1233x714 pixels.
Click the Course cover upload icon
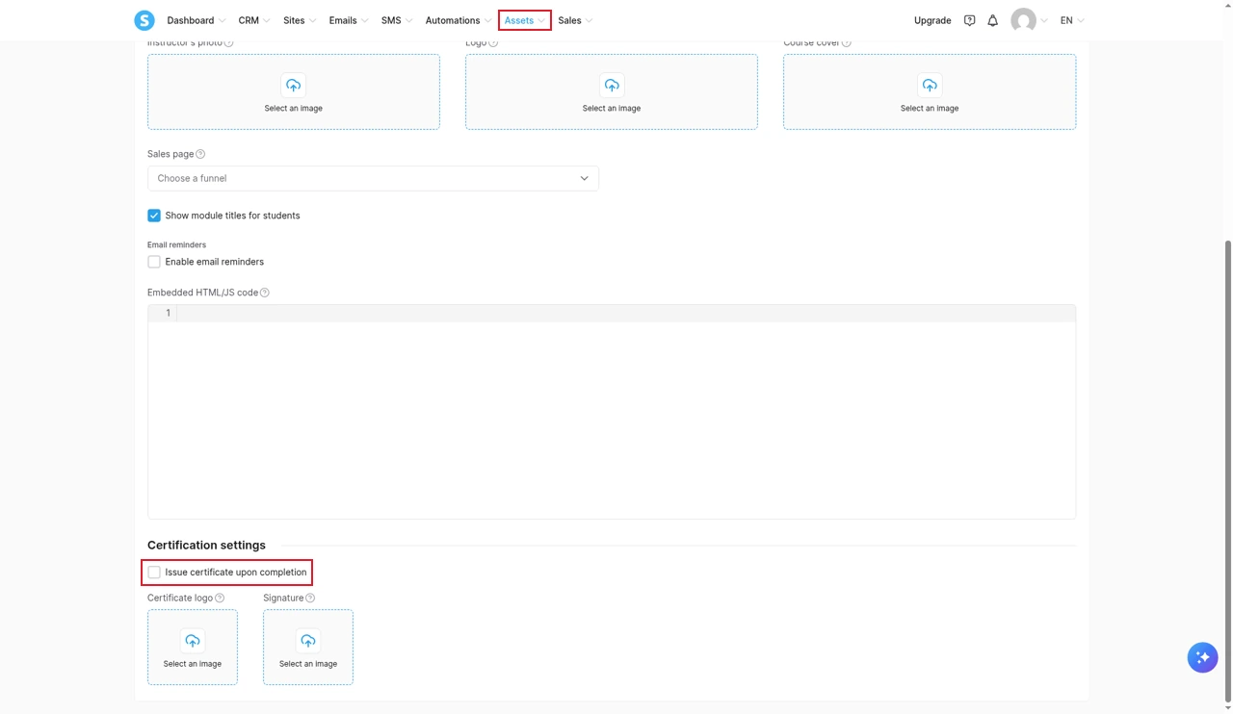(930, 86)
